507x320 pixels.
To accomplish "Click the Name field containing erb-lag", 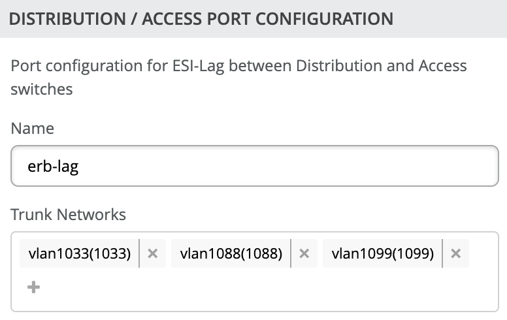I will [254, 167].
